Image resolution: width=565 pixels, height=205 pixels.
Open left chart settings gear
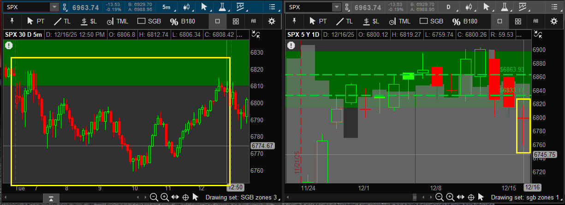point(272,21)
